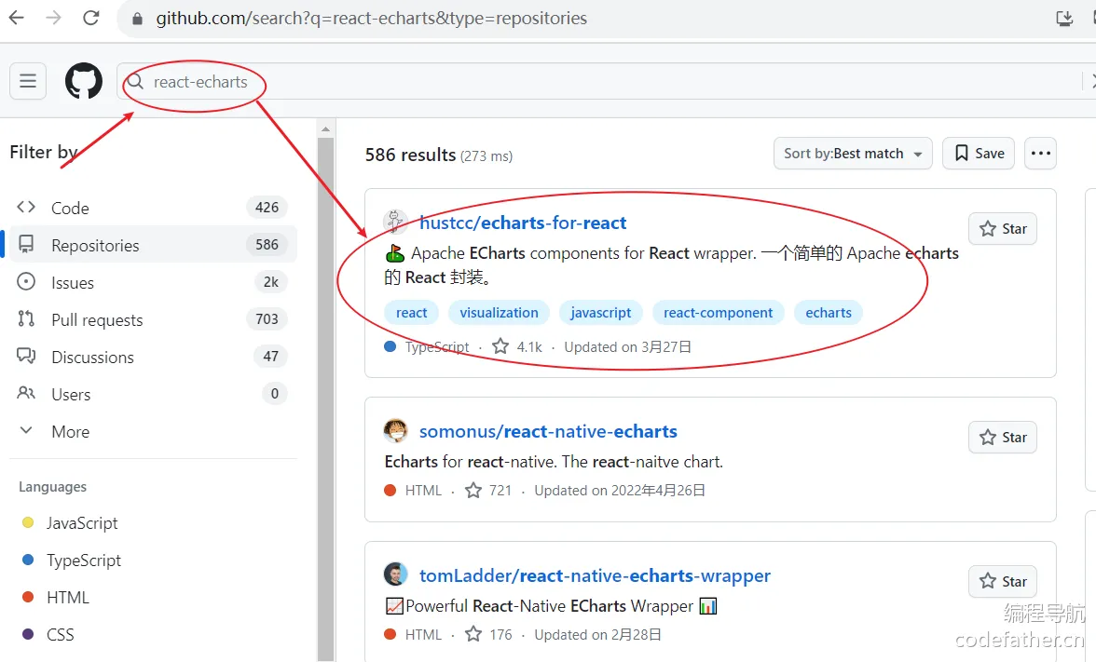This screenshot has width=1096, height=662.
Task: Click the lock icon in the address bar
Action: coord(138,19)
